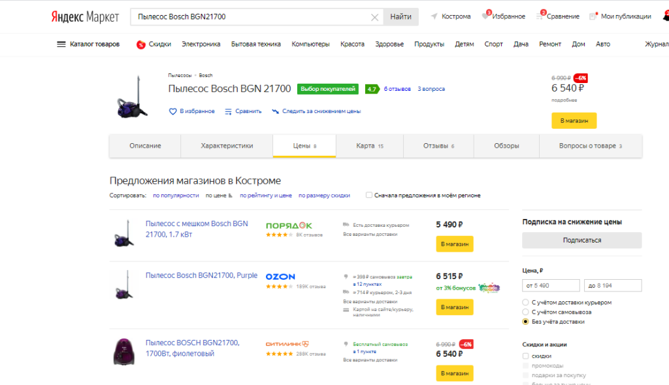Click the Yandex Market logo

pos(85,16)
